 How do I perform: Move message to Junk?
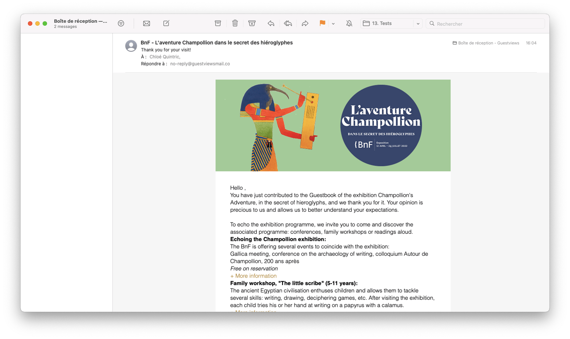(x=252, y=23)
